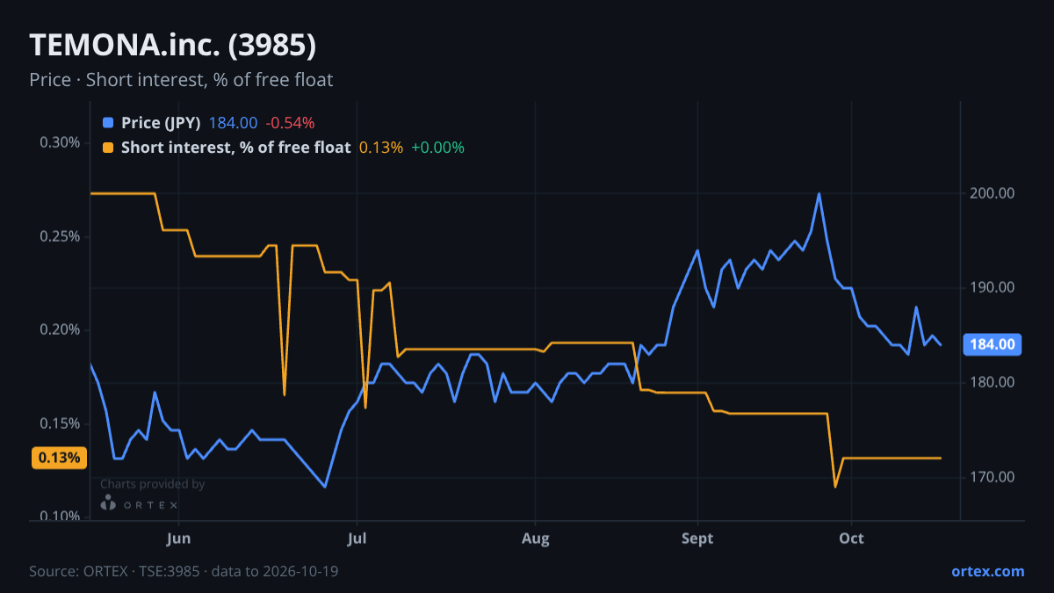1054x593 pixels.
Task: Click the 190.00 right axis label
Action: tap(993, 287)
